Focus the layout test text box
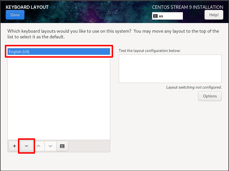Screen dimensions: 229x171 [170, 69]
